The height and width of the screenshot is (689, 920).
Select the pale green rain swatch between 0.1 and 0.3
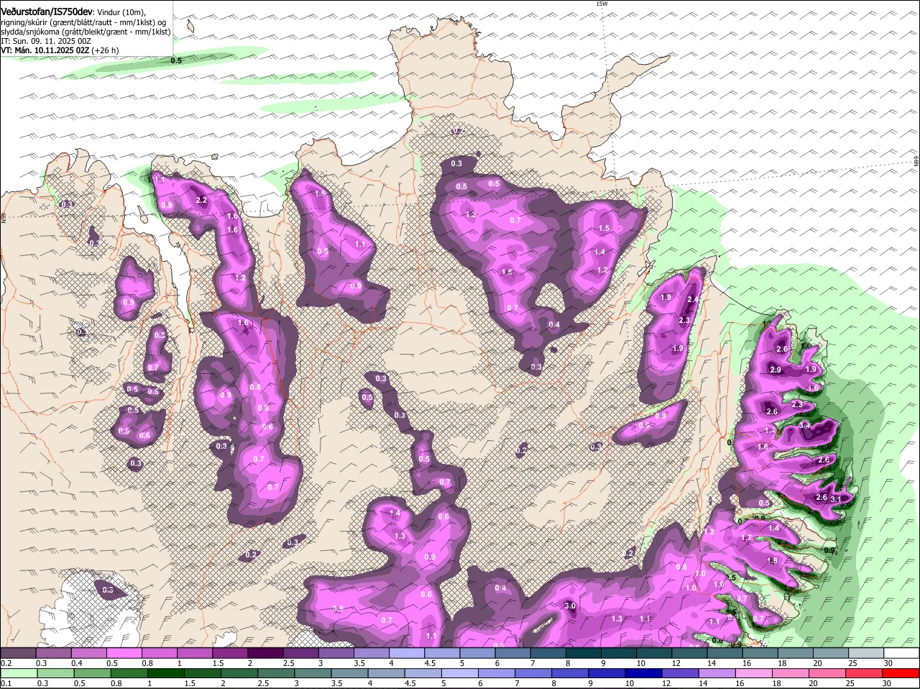[19, 673]
